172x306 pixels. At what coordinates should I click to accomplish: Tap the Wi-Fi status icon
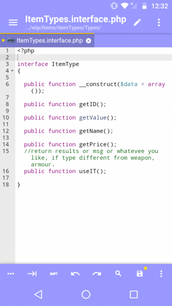click(124, 6)
